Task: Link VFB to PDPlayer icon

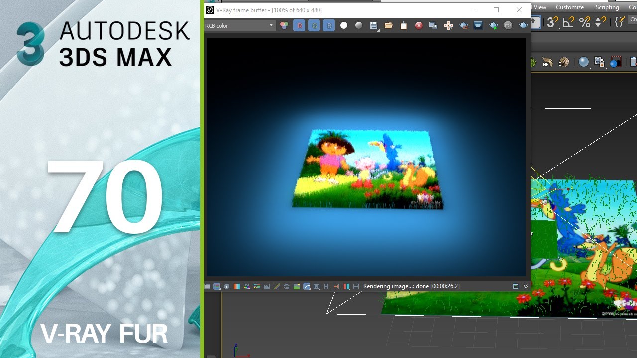Action: (478, 25)
